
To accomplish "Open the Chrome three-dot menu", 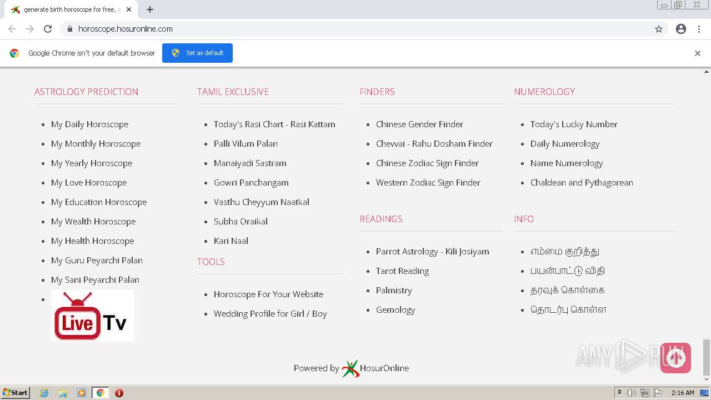I will coord(699,29).
